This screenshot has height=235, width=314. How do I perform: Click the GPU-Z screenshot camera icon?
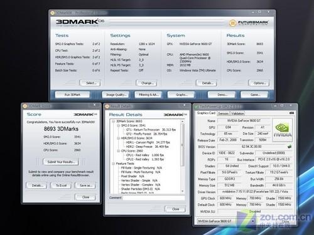pyautogui.click(x=291, y=113)
